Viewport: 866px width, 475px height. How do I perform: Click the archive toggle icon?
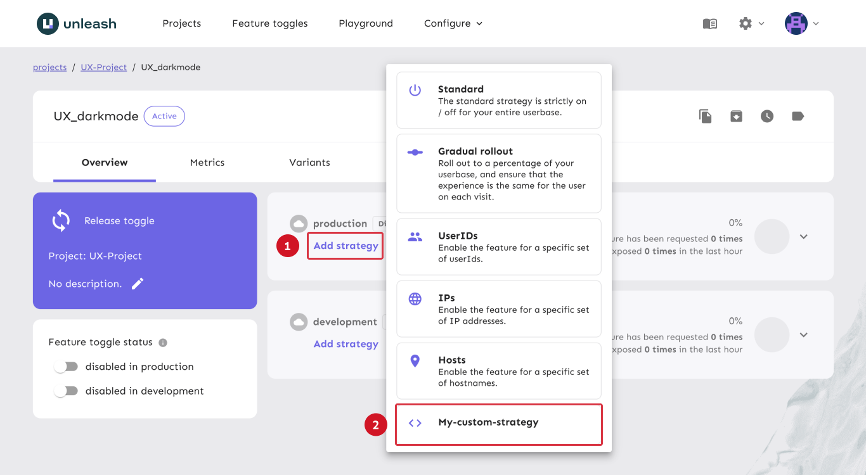736,117
